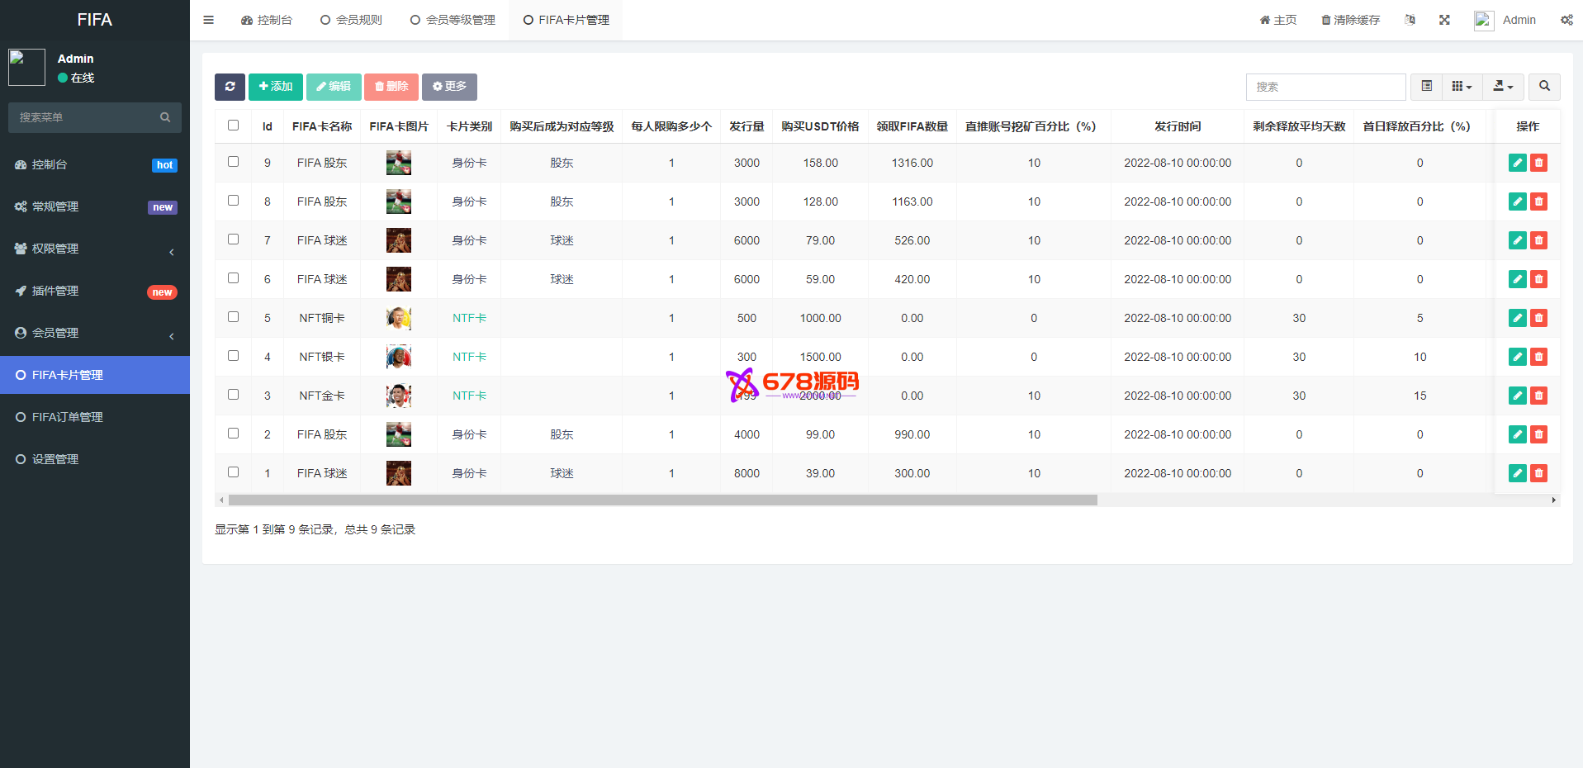Go to 主页 link in header
This screenshot has height=768, width=1583.
(x=1278, y=20)
